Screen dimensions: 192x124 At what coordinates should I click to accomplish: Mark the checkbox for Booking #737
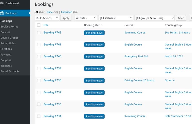point(39,92)
